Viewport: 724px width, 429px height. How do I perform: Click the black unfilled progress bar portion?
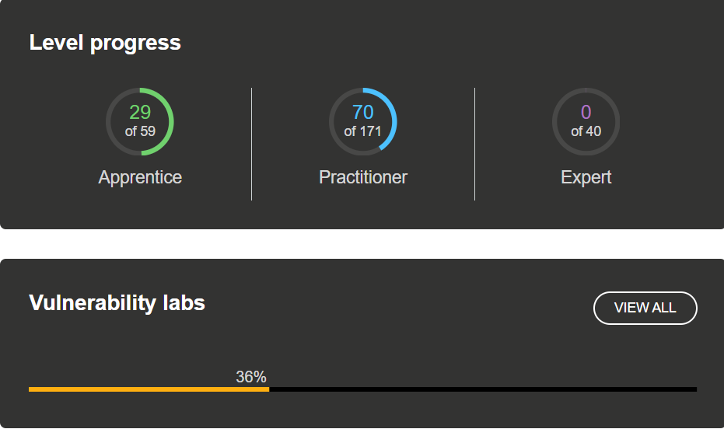[482, 389]
